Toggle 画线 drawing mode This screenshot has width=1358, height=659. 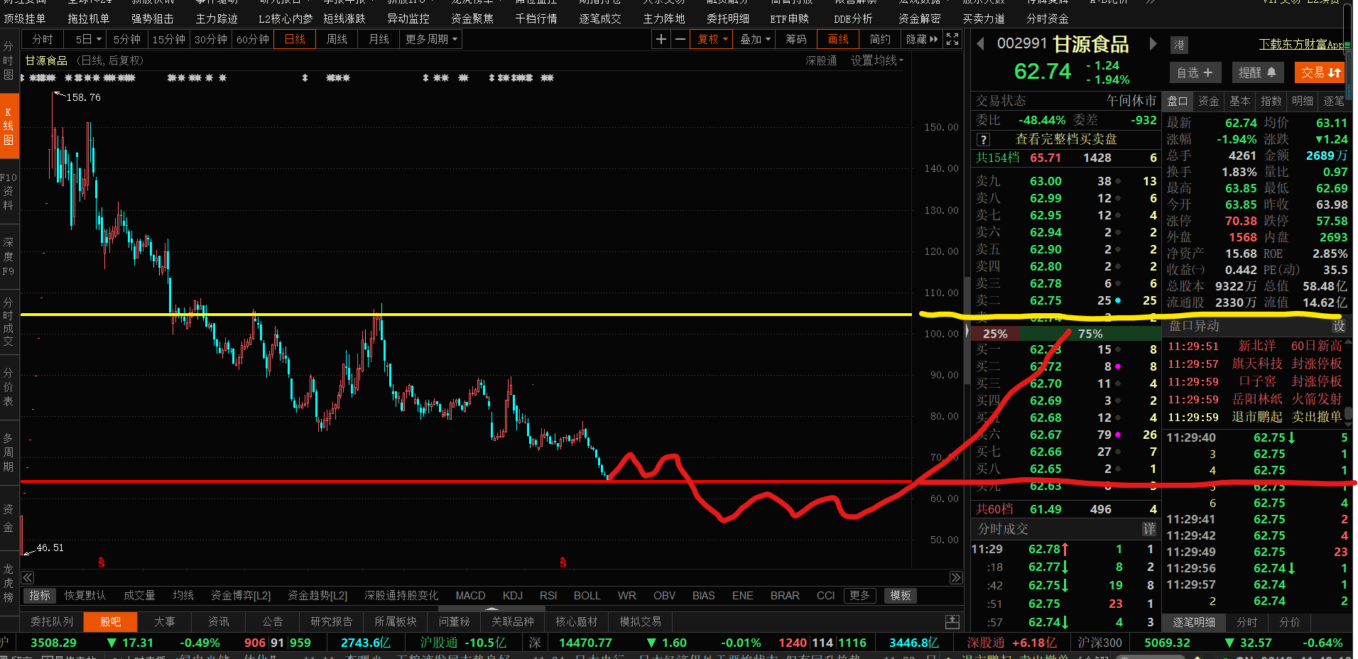click(838, 39)
